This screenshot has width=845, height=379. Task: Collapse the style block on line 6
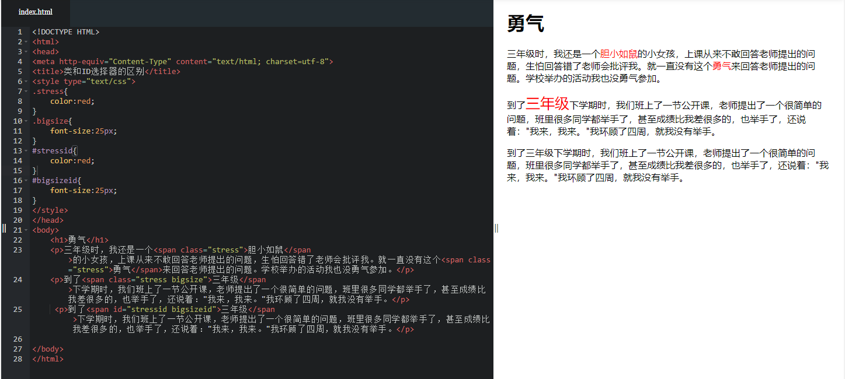(26, 81)
